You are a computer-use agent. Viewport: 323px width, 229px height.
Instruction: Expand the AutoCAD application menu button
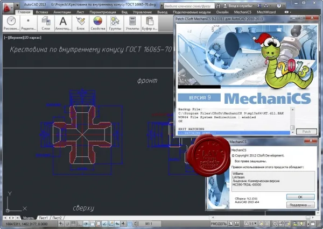point(8,8)
